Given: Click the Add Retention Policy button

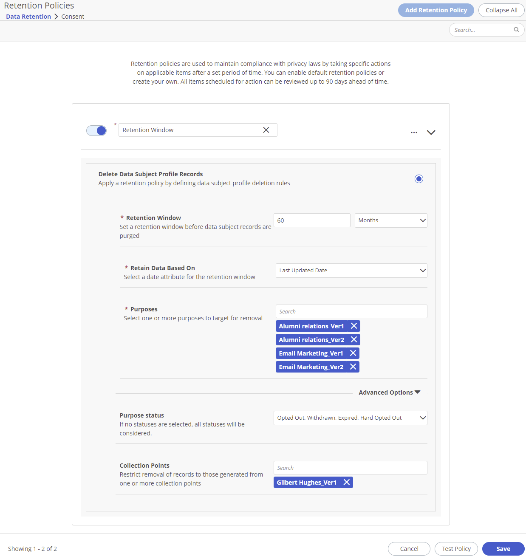Looking at the screenshot, I should [x=436, y=10].
